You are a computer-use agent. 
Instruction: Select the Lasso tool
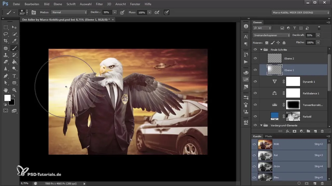click(6, 34)
